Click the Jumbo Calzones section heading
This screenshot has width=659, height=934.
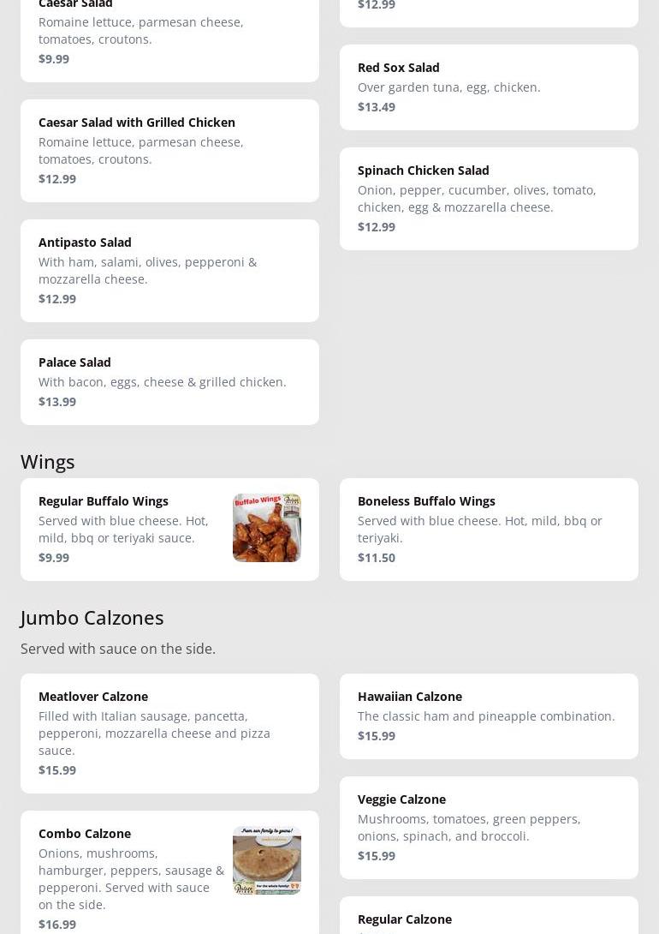pyautogui.click(x=92, y=617)
